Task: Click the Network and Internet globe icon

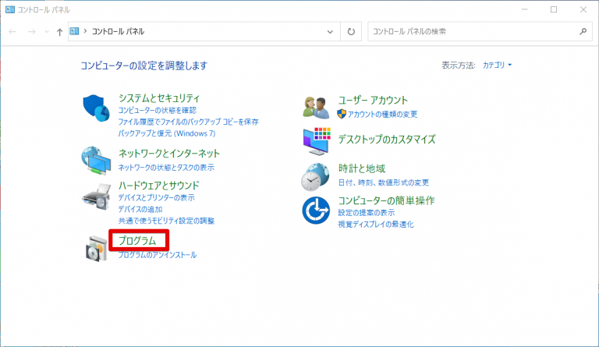Action: 96,161
